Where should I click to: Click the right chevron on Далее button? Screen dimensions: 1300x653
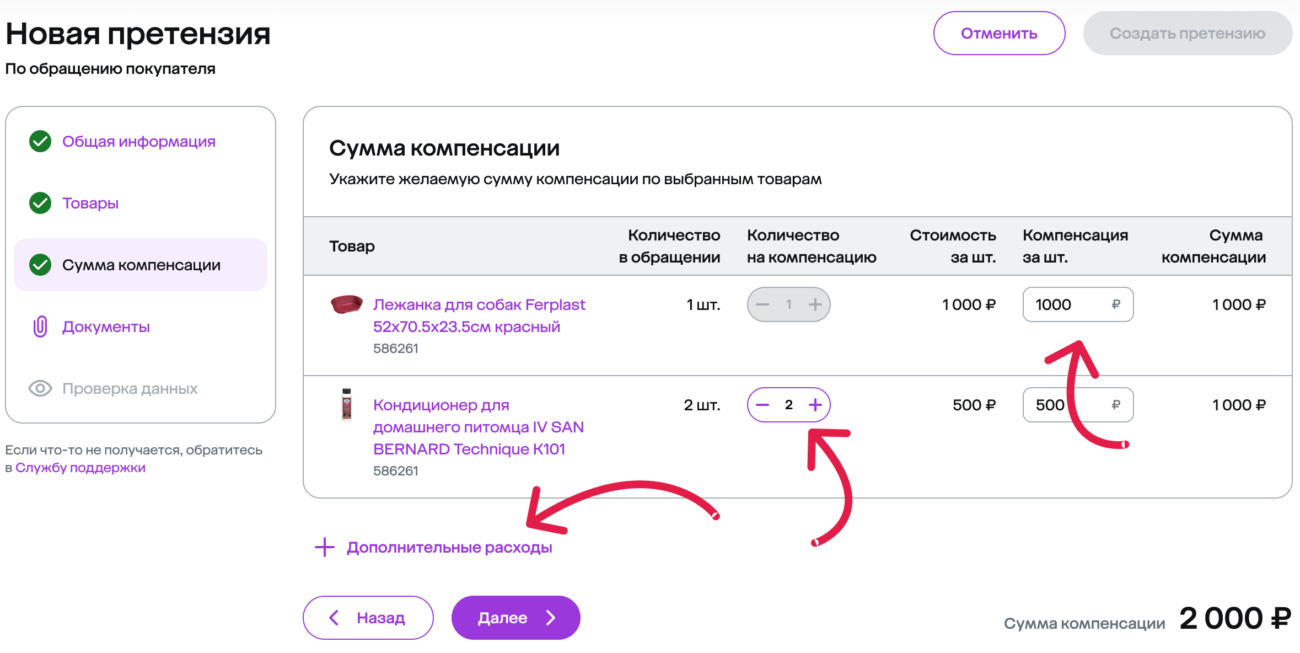[x=551, y=618]
